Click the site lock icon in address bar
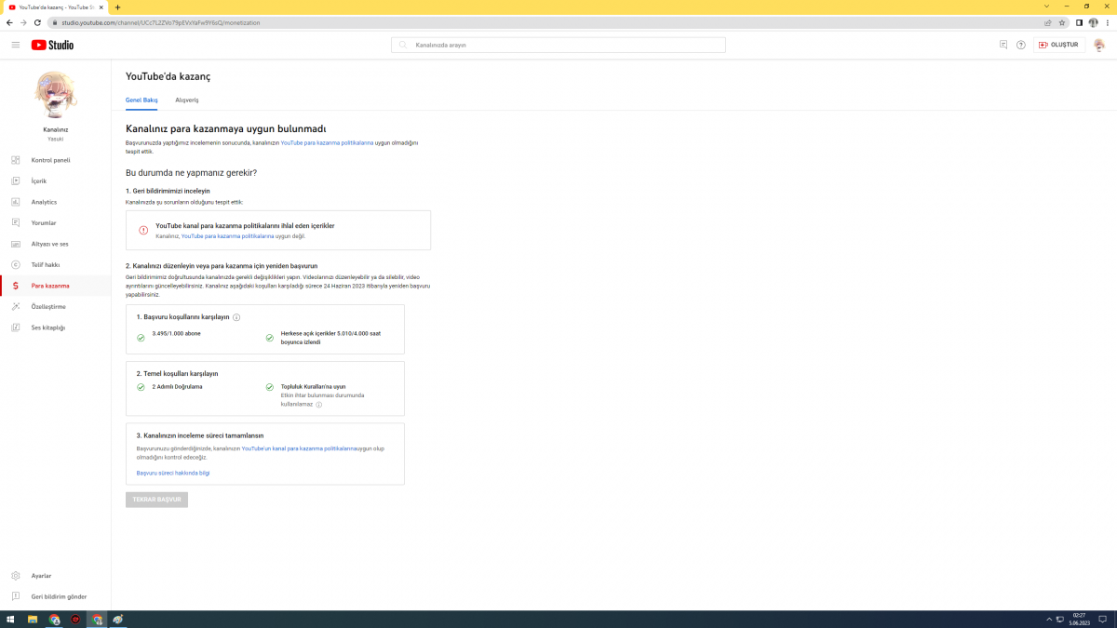 [55, 22]
